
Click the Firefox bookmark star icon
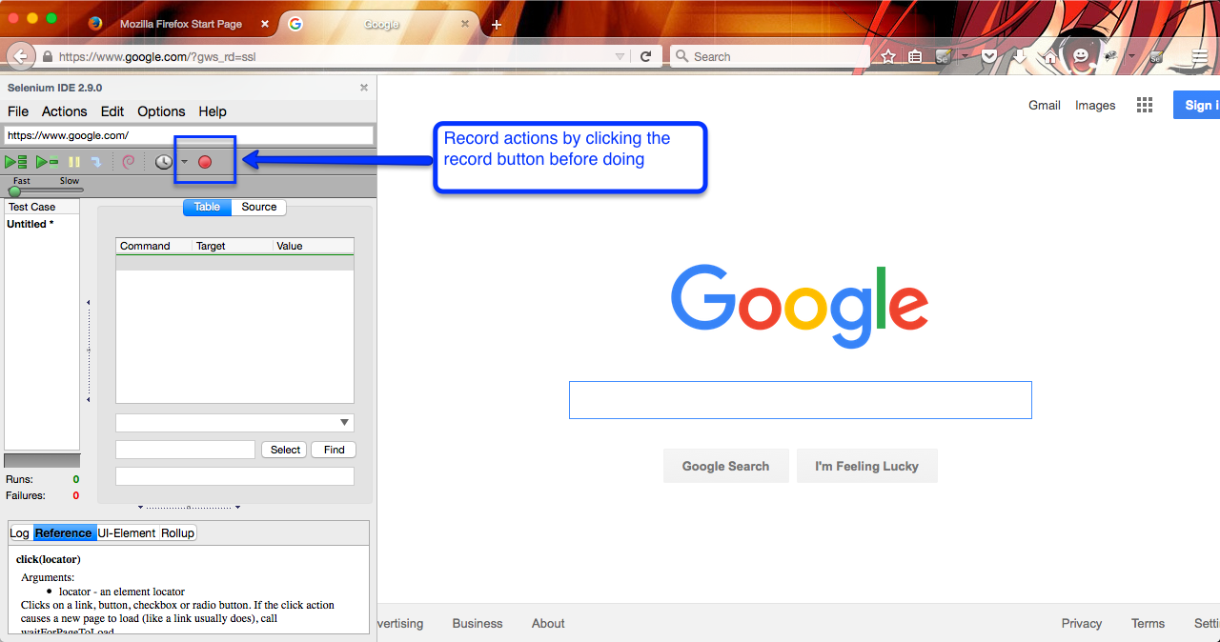[888, 57]
